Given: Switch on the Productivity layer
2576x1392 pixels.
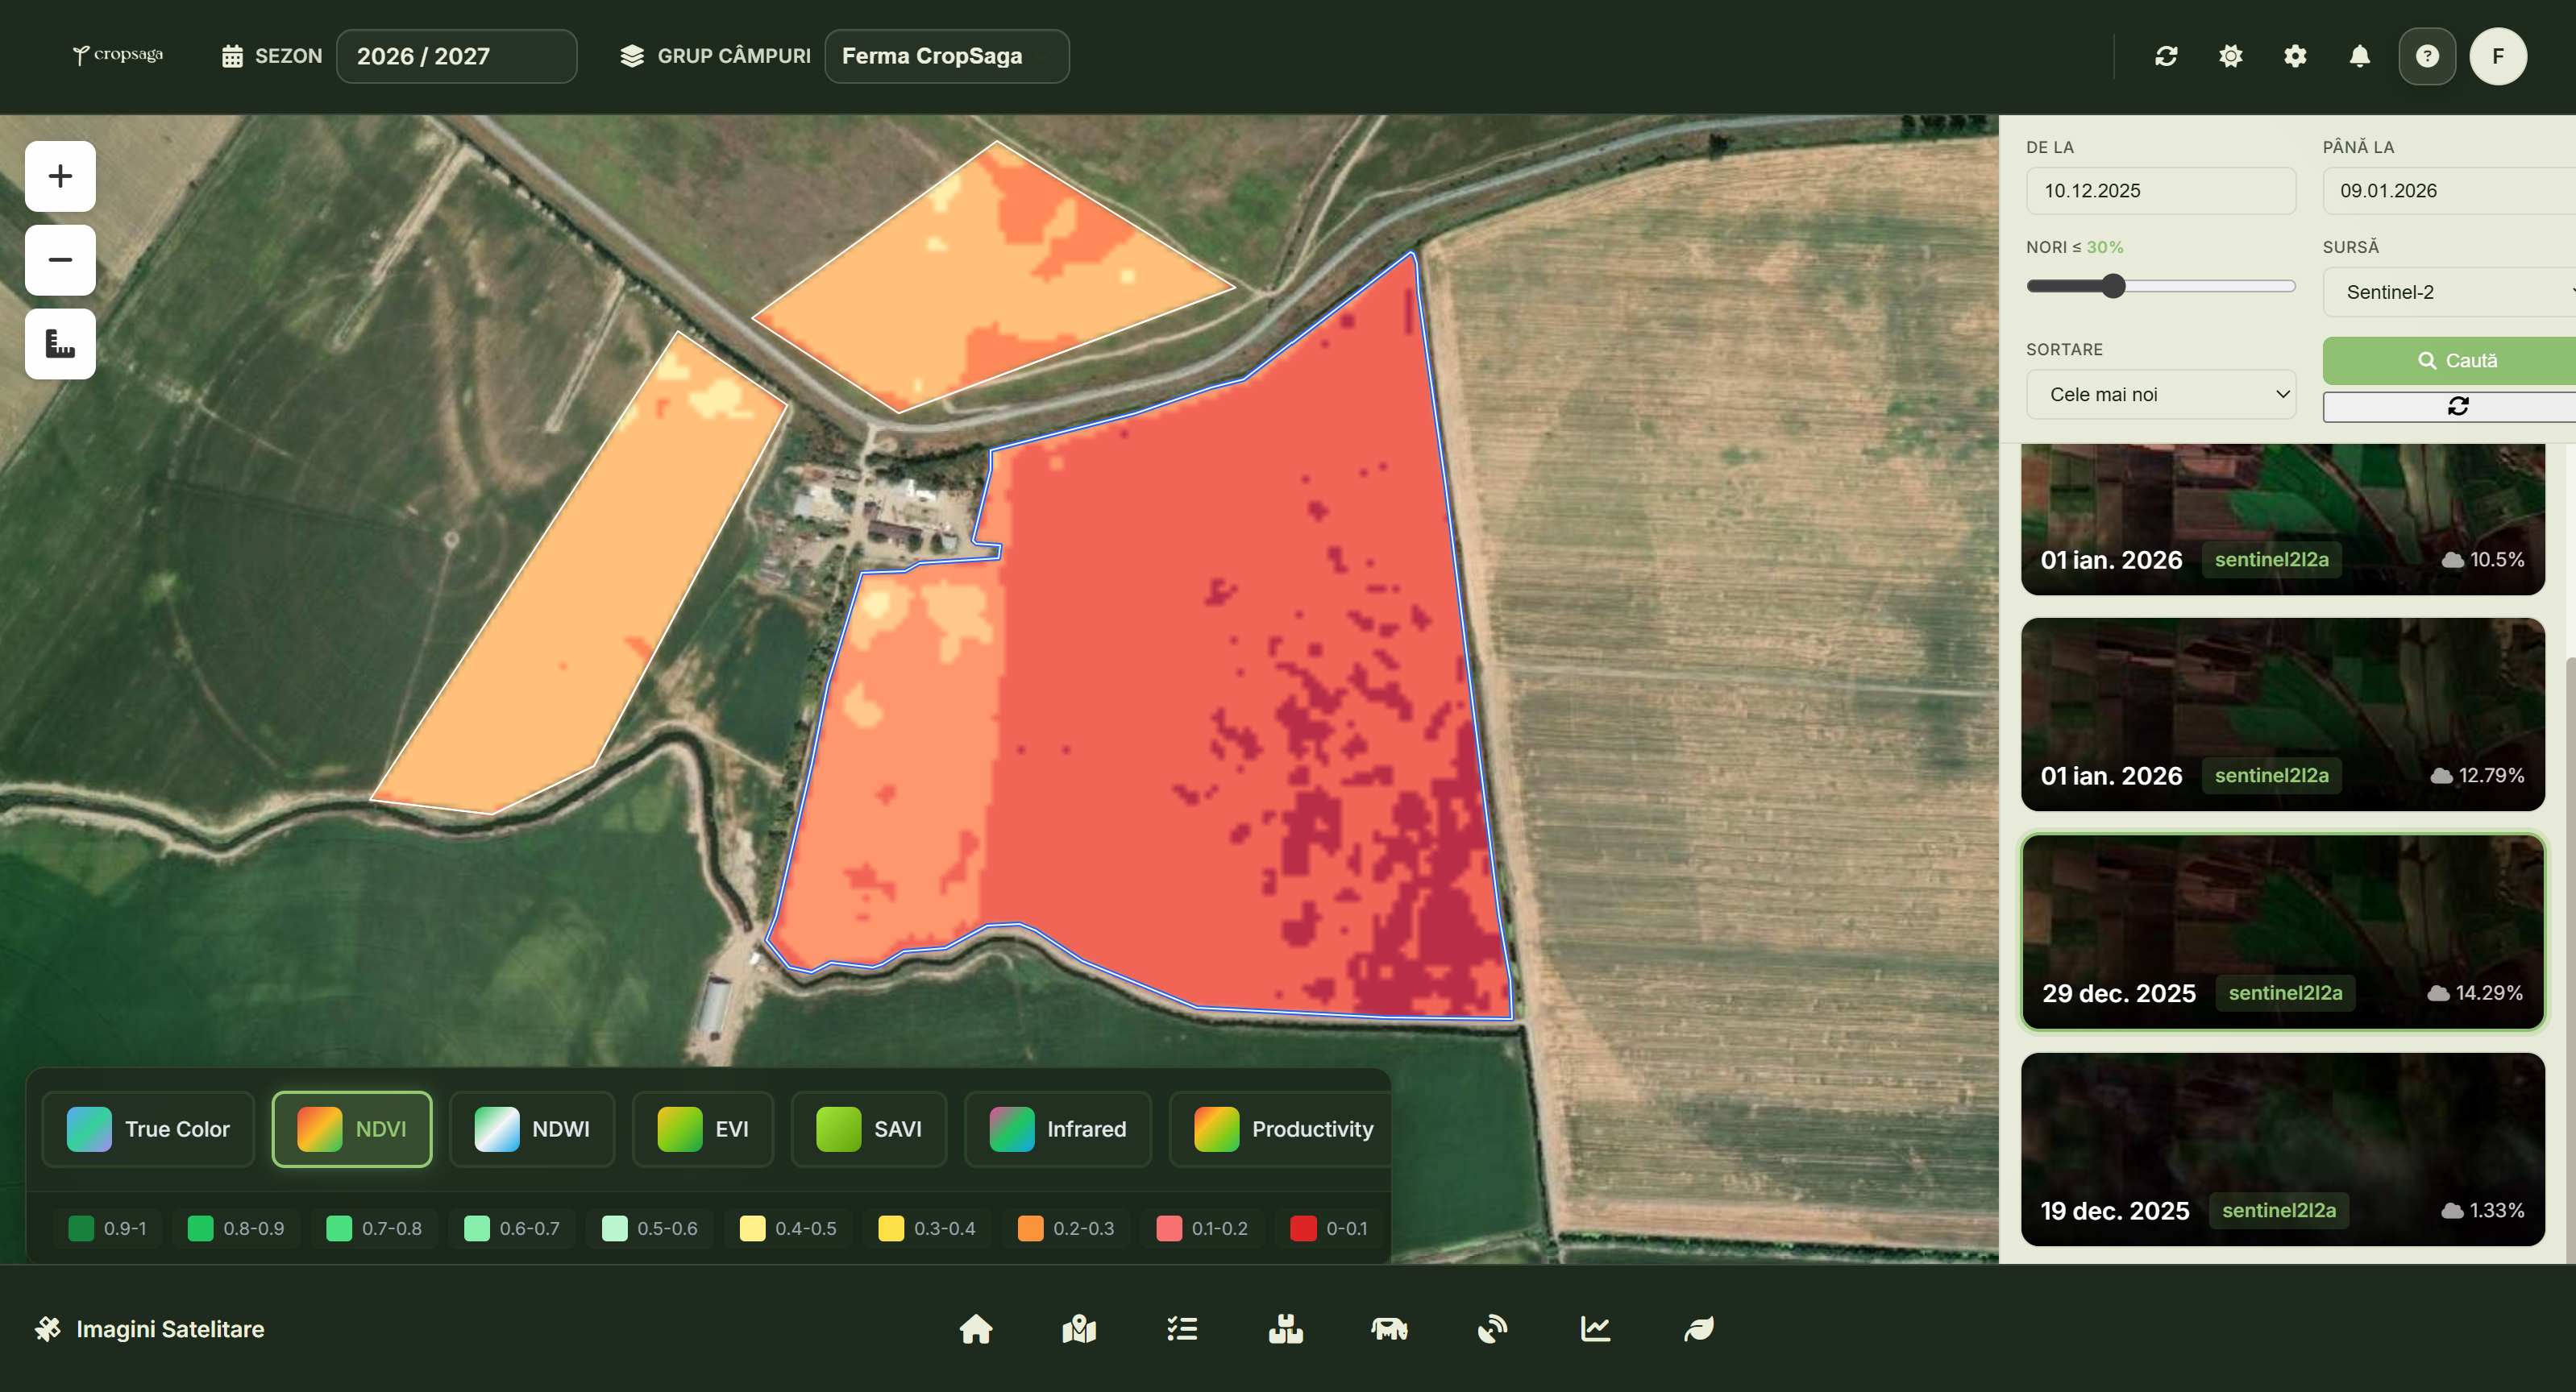Looking at the screenshot, I should click(1280, 1129).
